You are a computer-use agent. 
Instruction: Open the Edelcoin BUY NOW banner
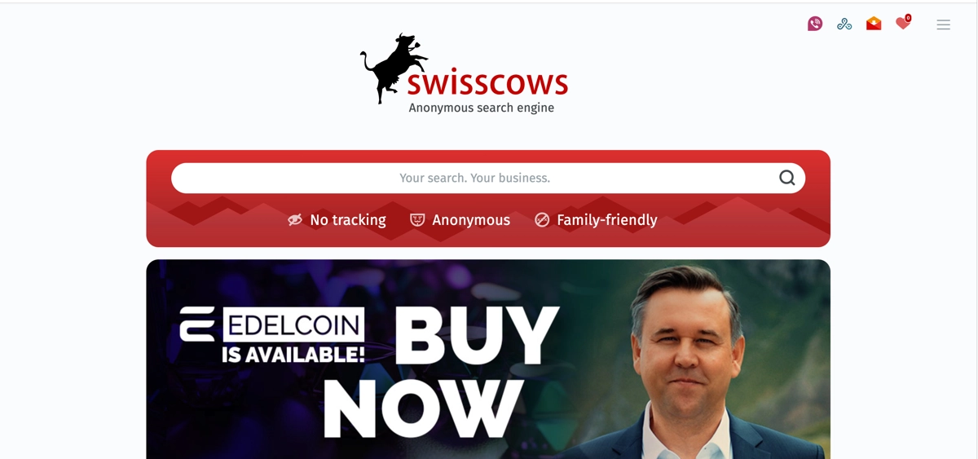488,359
